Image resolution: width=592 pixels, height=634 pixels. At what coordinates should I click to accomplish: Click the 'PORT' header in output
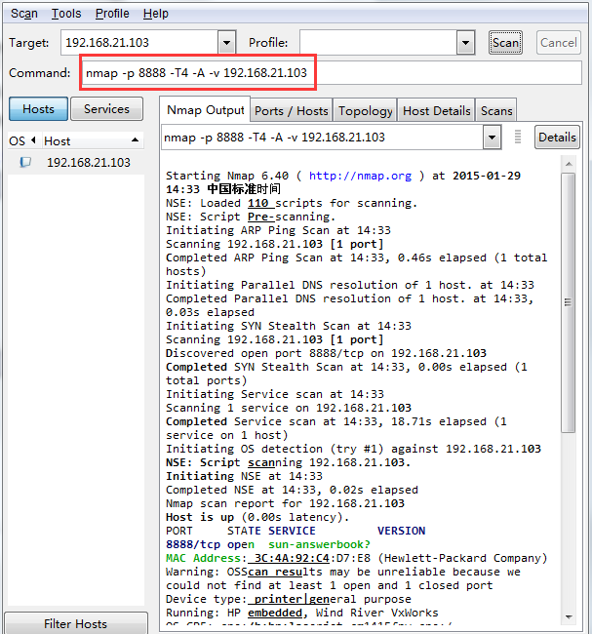click(179, 531)
